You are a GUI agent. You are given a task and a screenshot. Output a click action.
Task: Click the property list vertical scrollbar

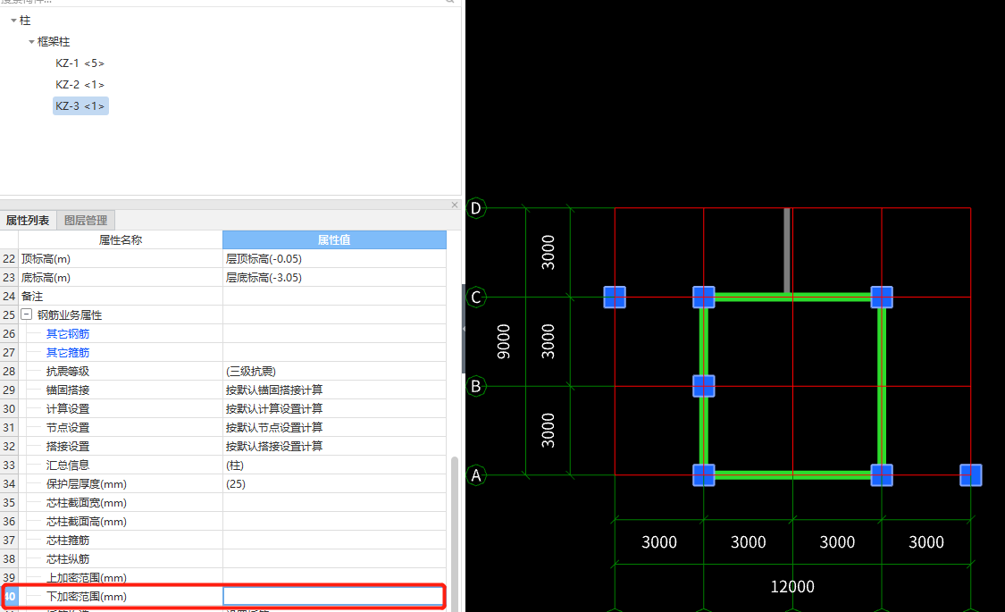(x=455, y=533)
